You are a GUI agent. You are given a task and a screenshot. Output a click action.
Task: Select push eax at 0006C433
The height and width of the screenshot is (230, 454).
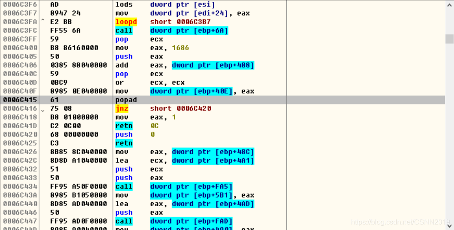[x=222, y=178]
